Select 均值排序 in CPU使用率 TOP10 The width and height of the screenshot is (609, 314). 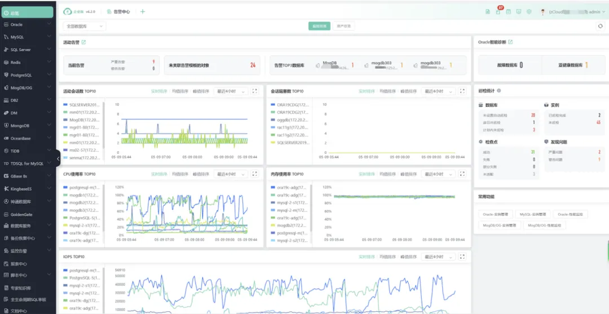click(180, 174)
